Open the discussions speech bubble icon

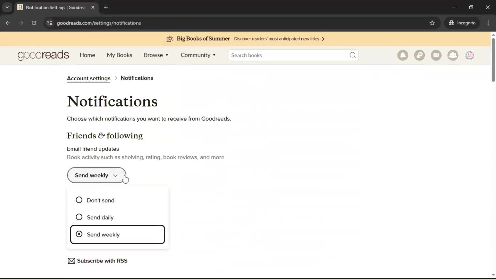420,55
